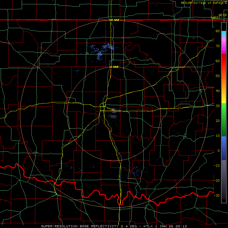Click the SUPER-RESOLUTION BASE REFLECTIVITY caption text

pos(80,226)
